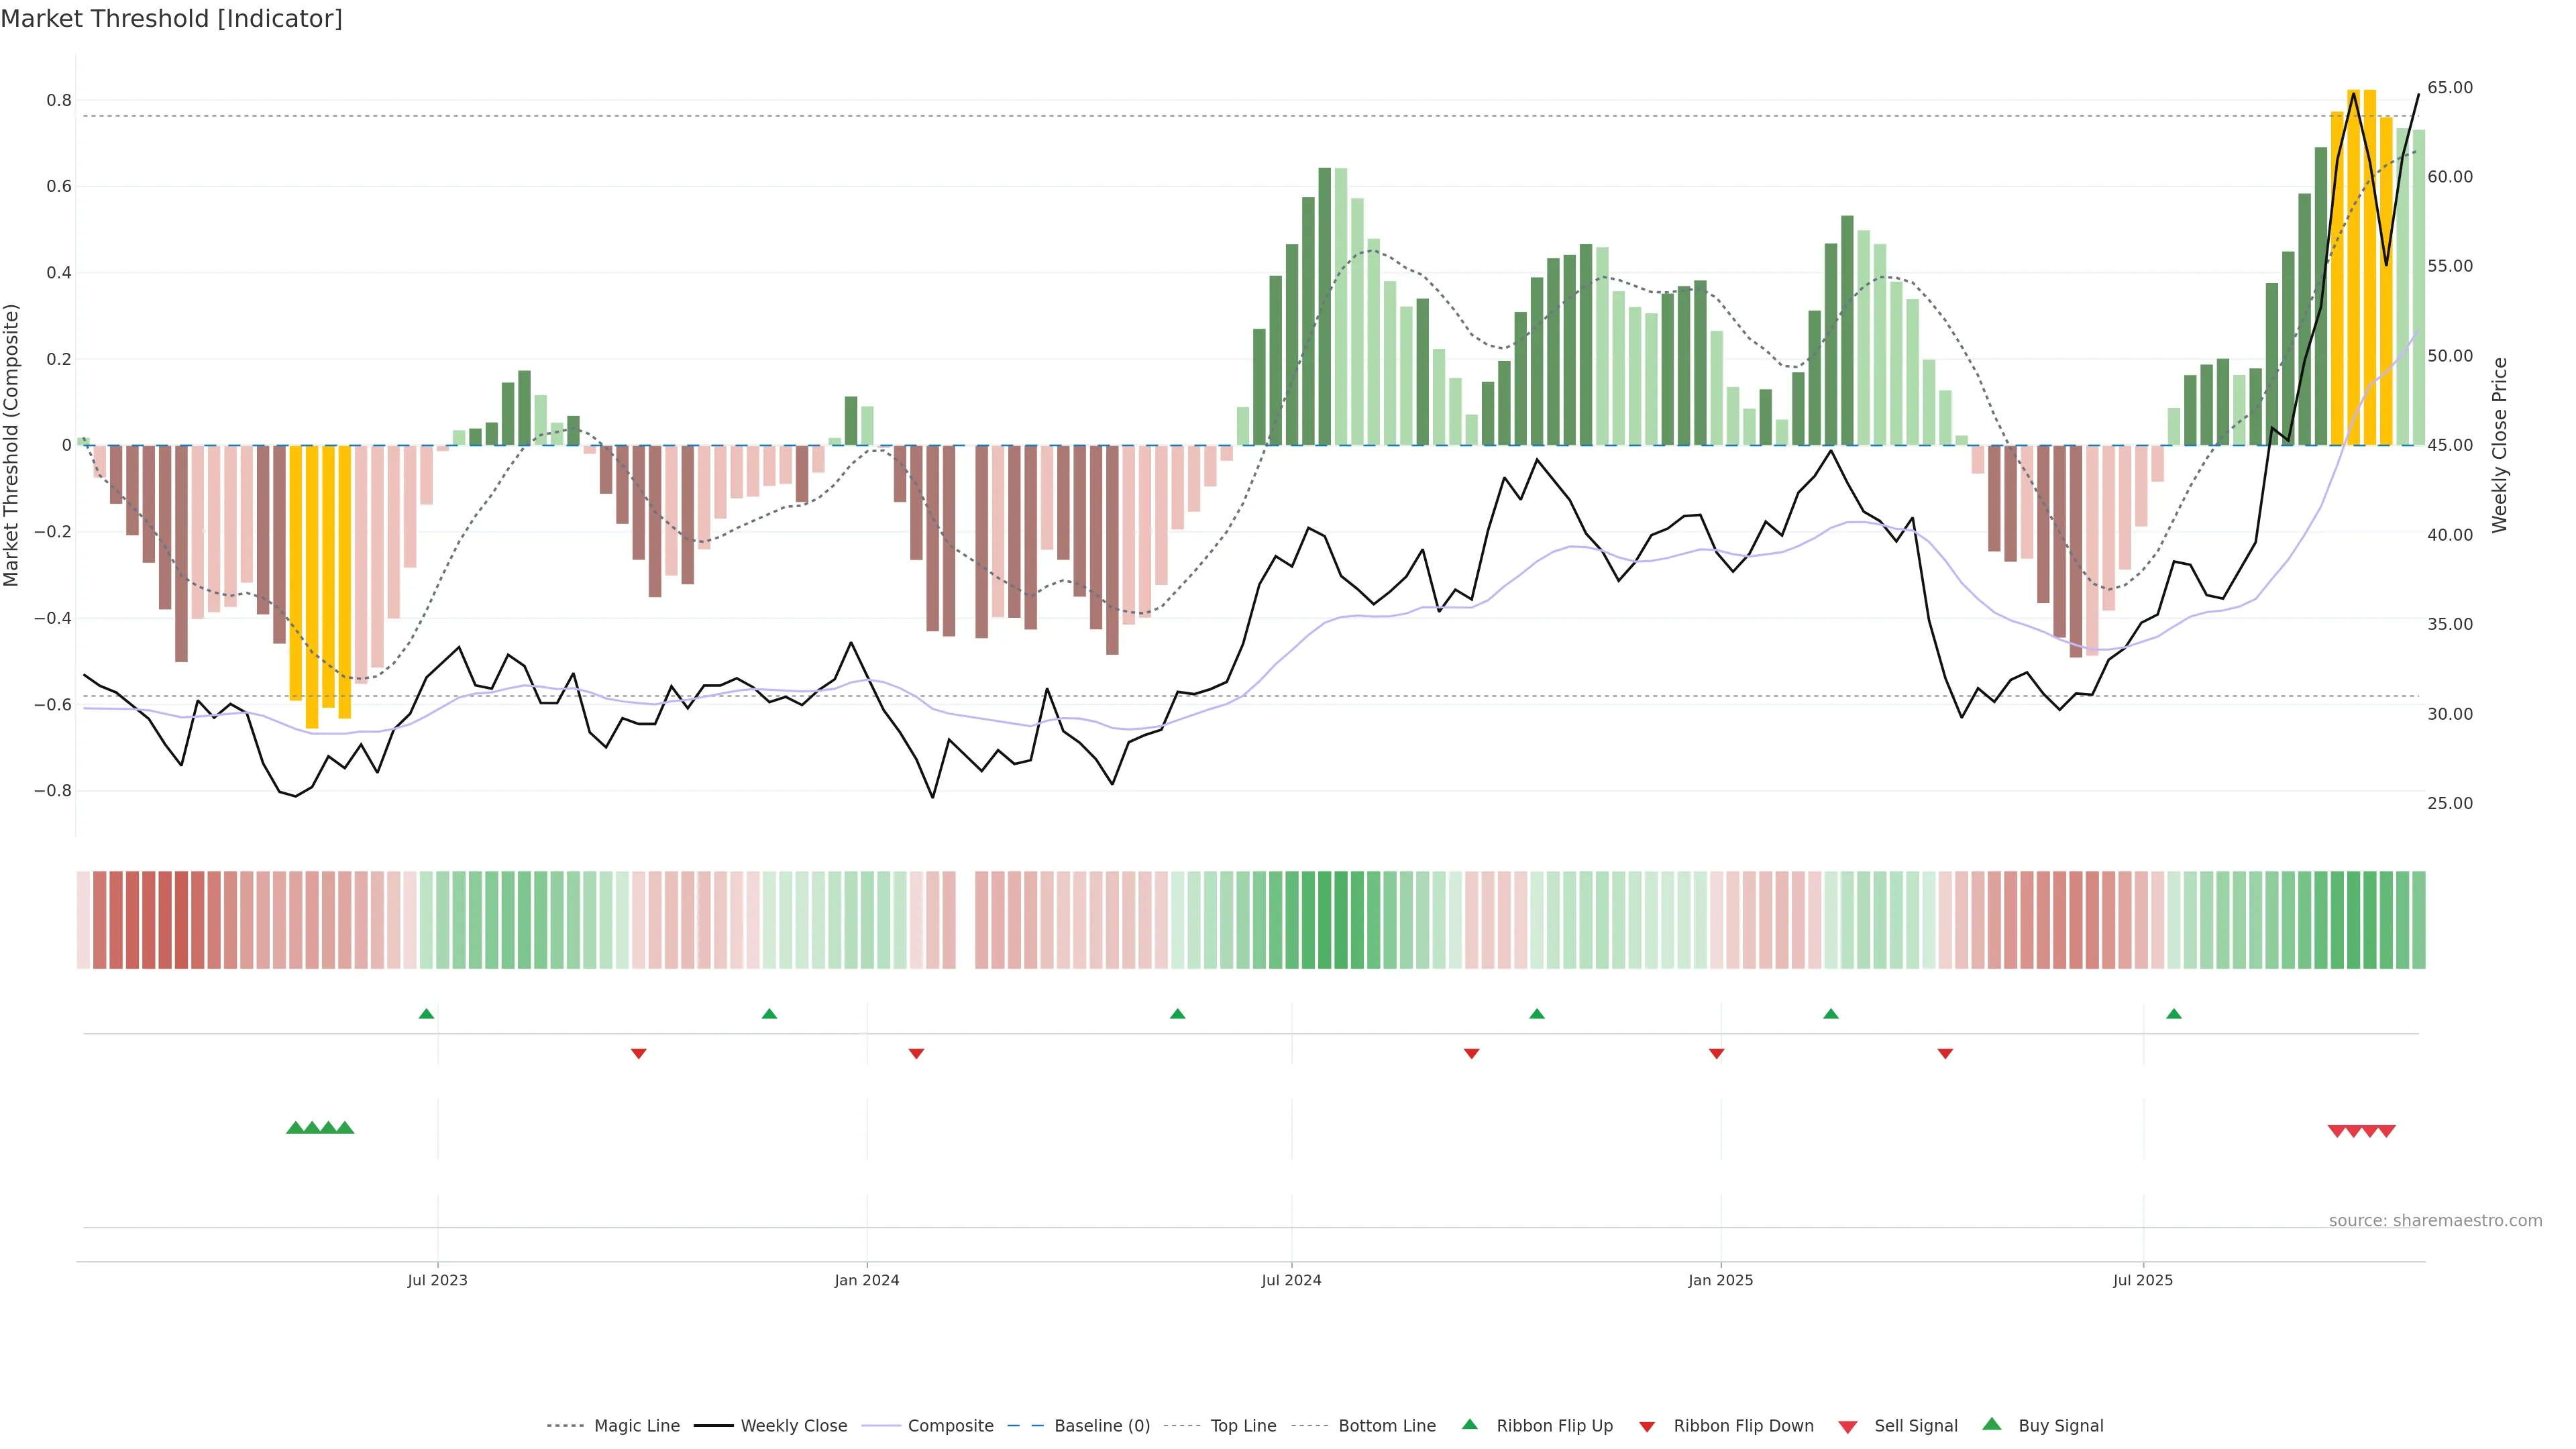2576x1449 pixels.
Task: Toggle the Composite legend entry
Action: [950, 1426]
